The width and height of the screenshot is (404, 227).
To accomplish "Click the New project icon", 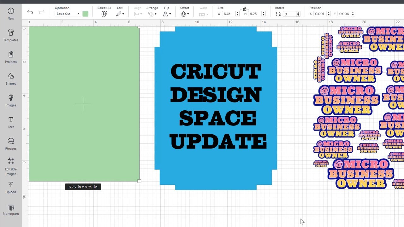I will click(x=11, y=11).
